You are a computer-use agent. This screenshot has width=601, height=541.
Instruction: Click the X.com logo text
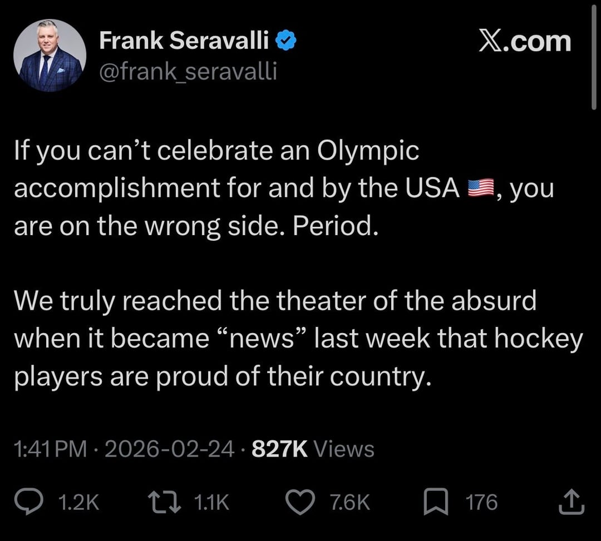(x=525, y=42)
